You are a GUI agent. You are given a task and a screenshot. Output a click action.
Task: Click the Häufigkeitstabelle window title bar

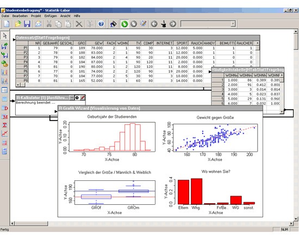tap(248, 70)
